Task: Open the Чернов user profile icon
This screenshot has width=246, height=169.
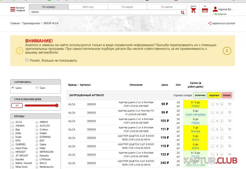Action: [215, 9]
